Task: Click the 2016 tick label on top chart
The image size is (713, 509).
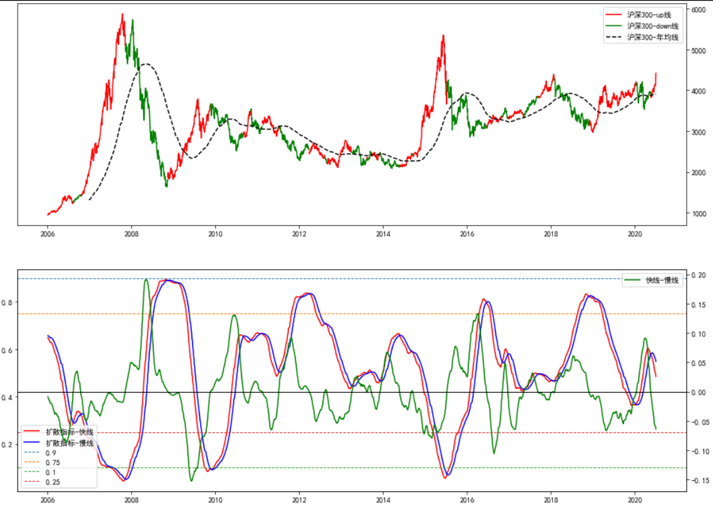Action: click(x=467, y=233)
